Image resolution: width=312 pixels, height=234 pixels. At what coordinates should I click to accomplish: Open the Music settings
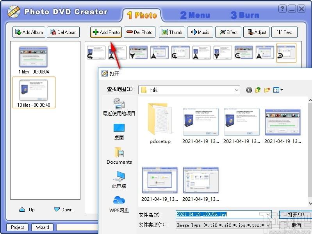[200, 32]
